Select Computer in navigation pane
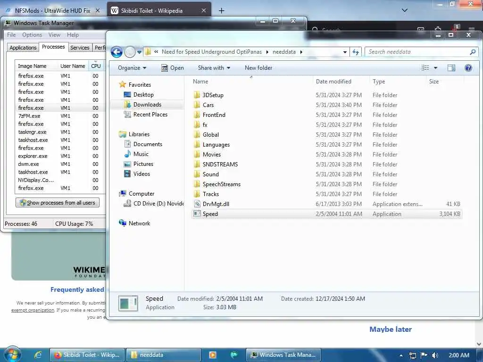This screenshot has height=362, width=483. 142,194
